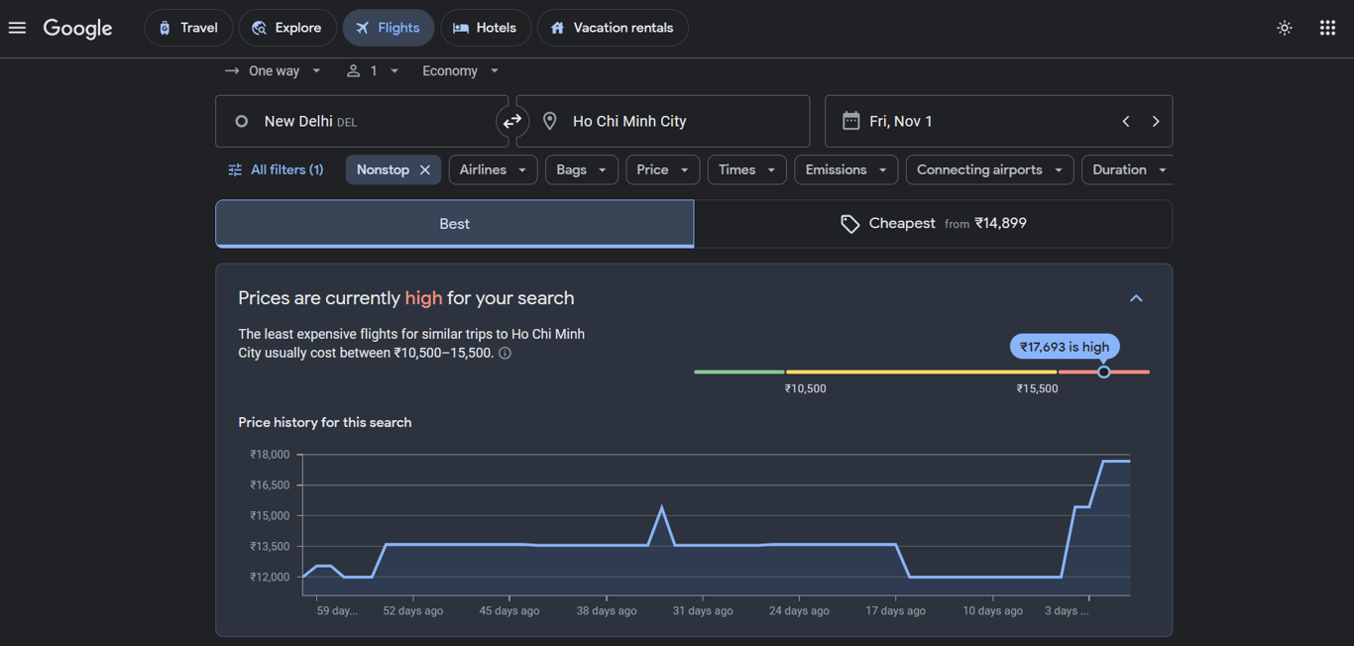This screenshot has width=1354, height=646.
Task: Click the info icon beside price range
Action: (506, 354)
